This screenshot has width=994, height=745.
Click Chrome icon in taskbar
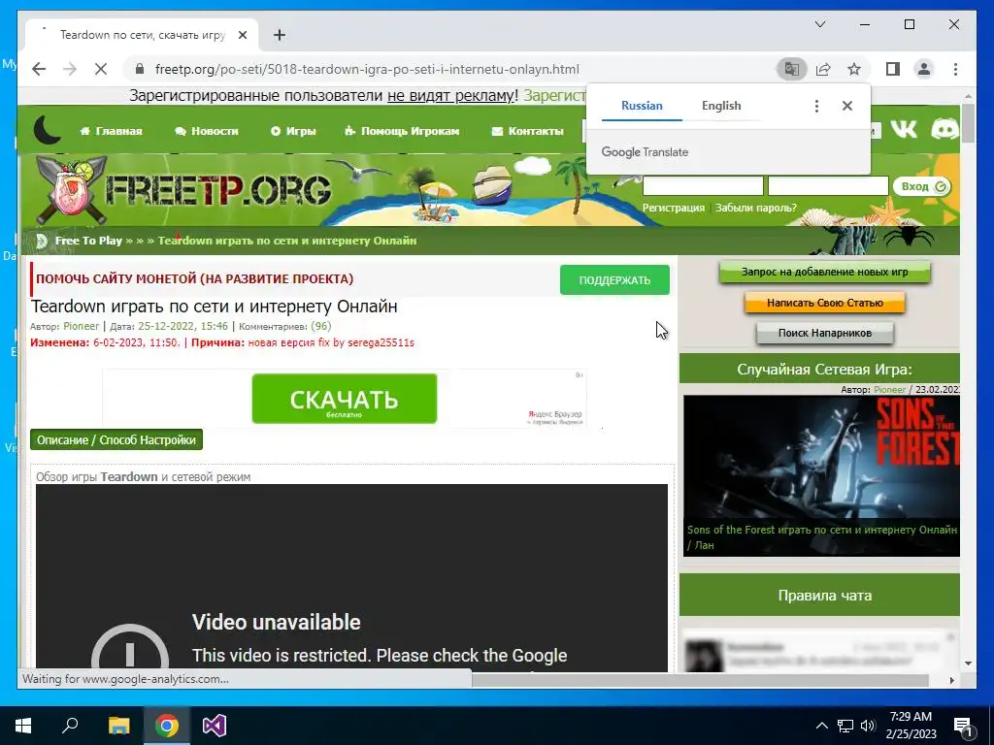pyautogui.click(x=167, y=726)
